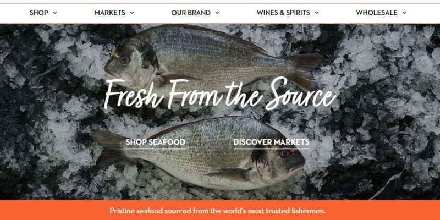Click the red eye of the lower fish
Image resolution: width=440 pixels, height=220 pixels.
tap(285, 153)
